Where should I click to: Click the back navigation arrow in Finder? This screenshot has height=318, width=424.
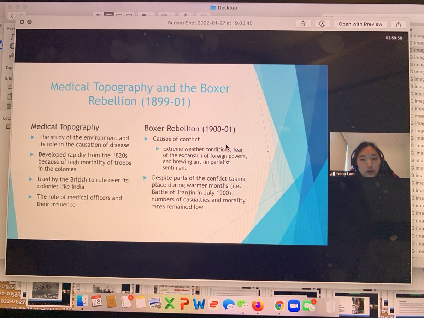tap(12, 16)
